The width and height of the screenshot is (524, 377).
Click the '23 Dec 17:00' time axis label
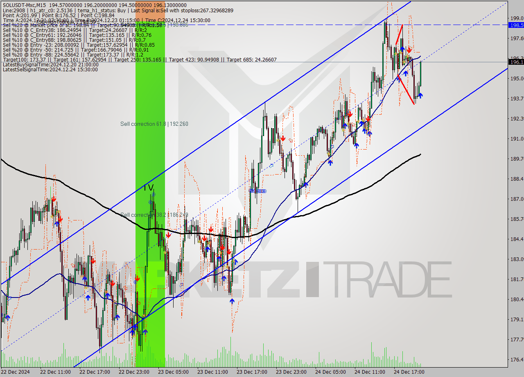pyautogui.click(x=252, y=372)
